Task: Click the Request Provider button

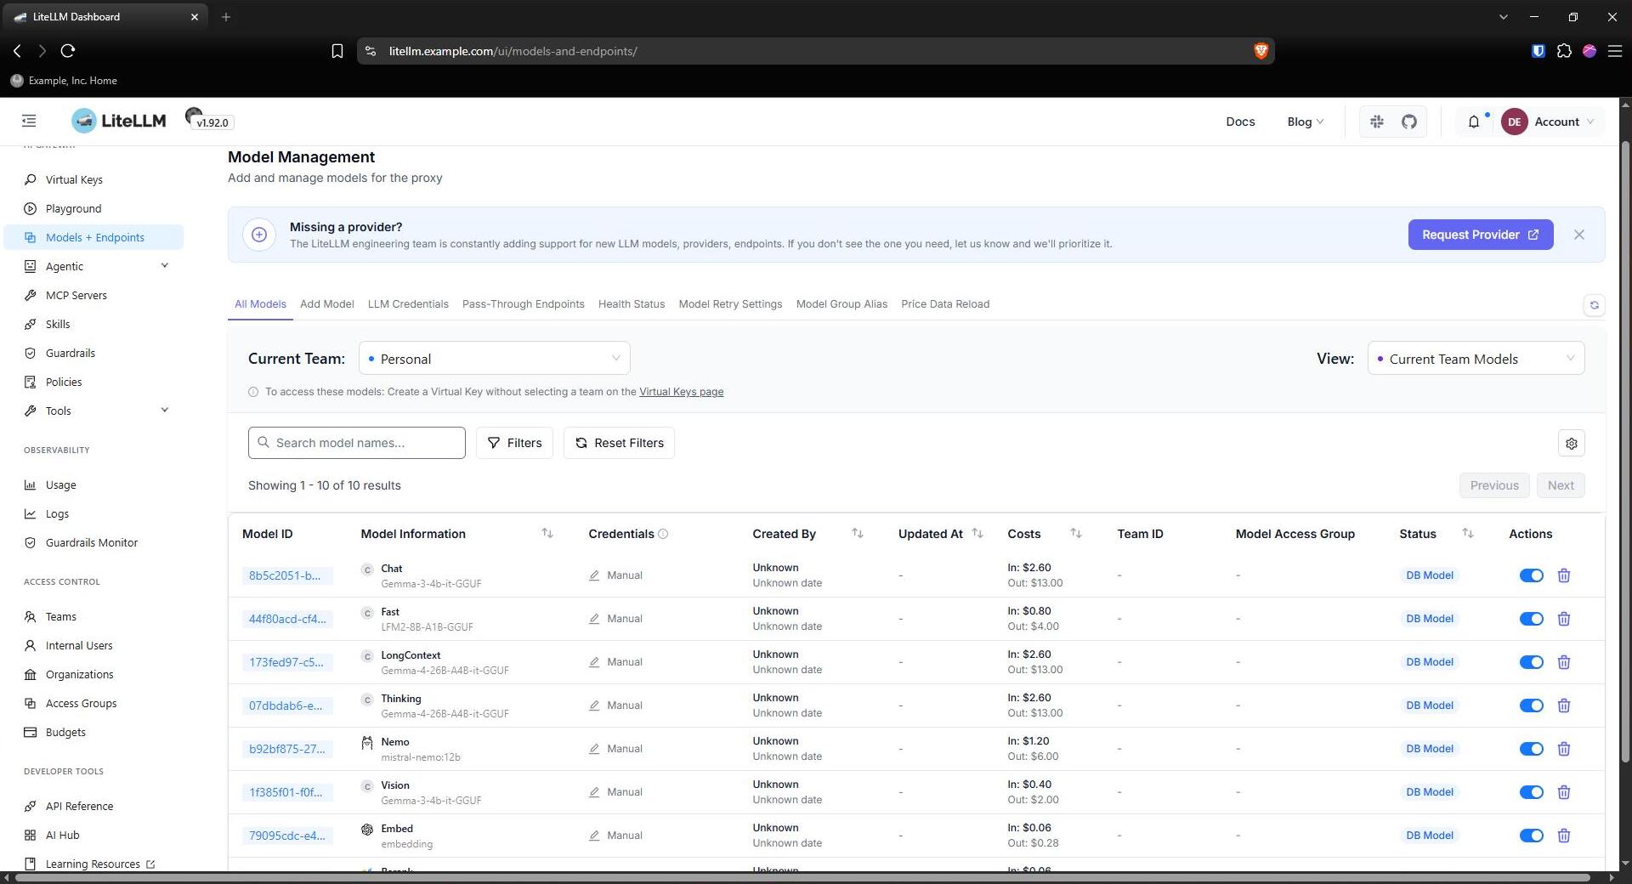Action: click(x=1481, y=235)
